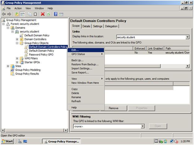The image size is (194, 145).
Task: Choose Refresh in the context menu
Action: click(x=86, y=101)
